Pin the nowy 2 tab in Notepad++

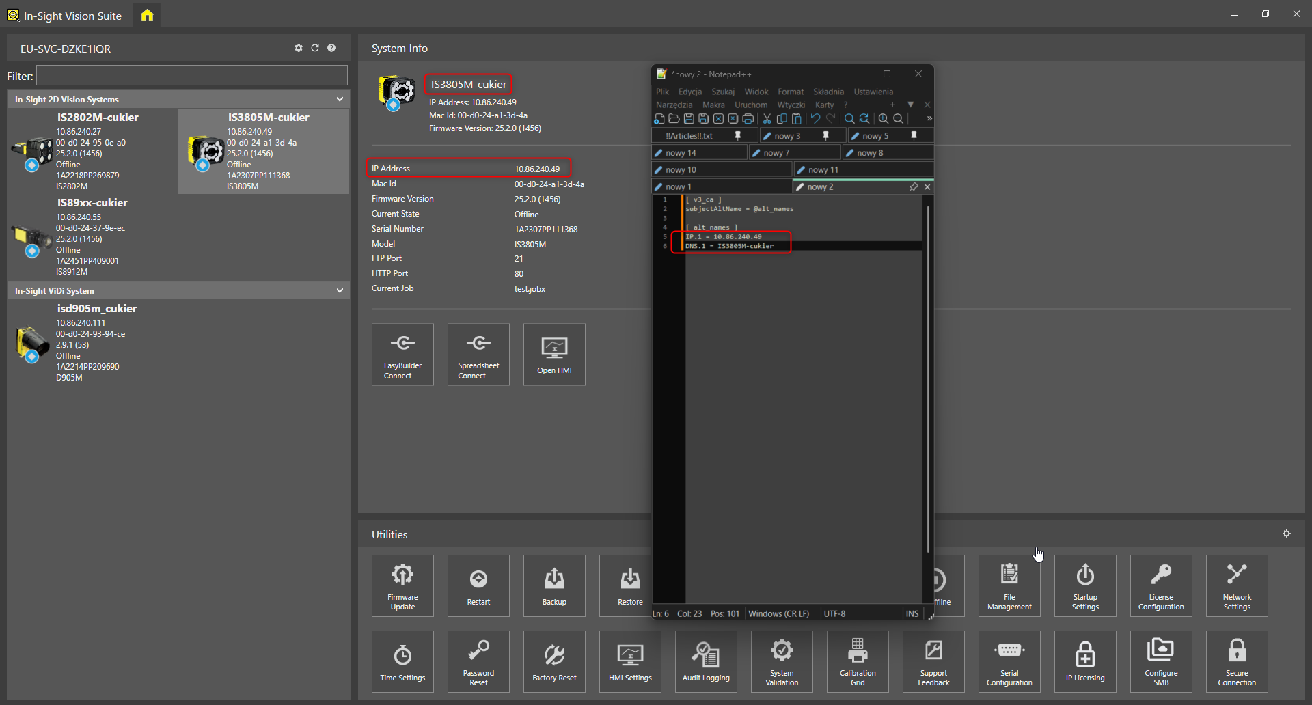tap(914, 186)
